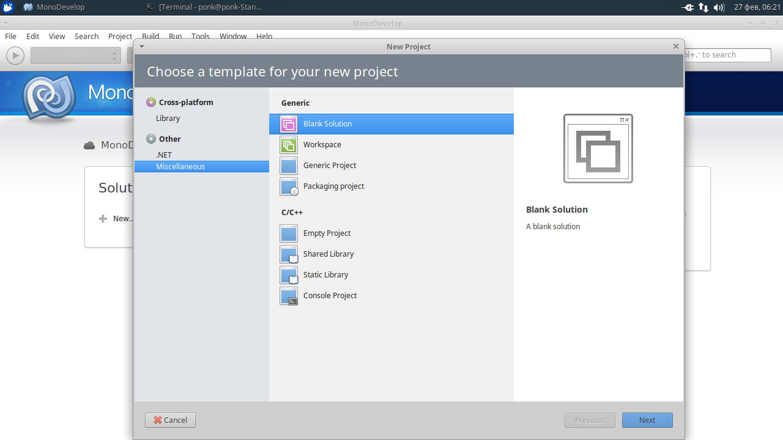The height and width of the screenshot is (440, 783).
Task: Click the New... link on welcome page
Action: click(123, 219)
